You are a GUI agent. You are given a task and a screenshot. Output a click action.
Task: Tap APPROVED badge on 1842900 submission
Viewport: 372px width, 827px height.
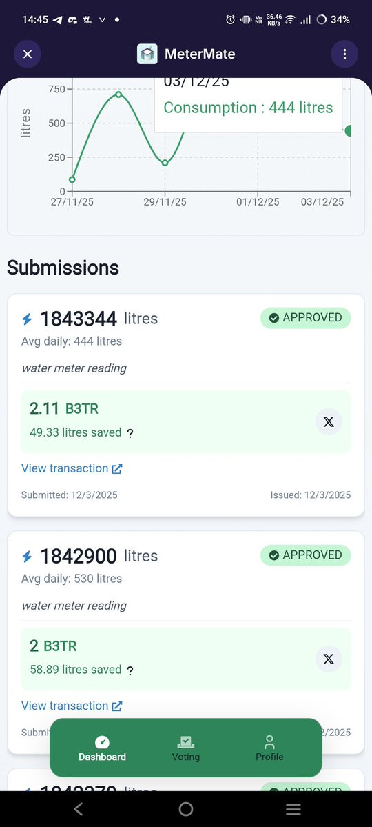[306, 555]
